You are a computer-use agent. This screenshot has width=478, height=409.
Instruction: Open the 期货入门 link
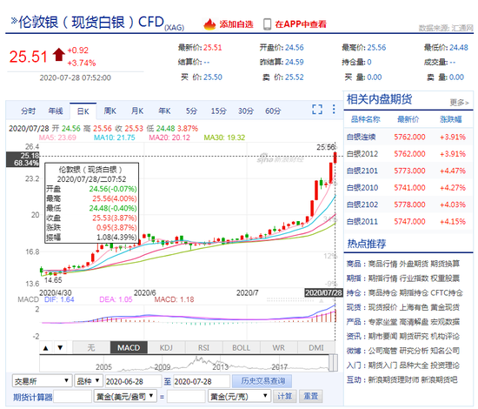(x=382, y=365)
